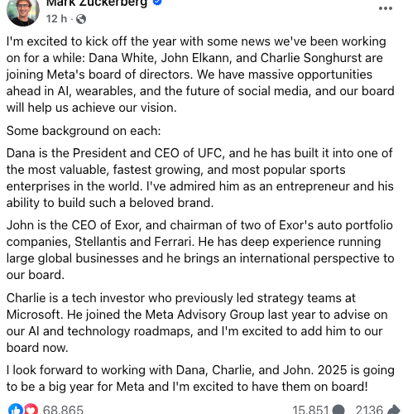This screenshot has height=414, width=403.
Task: Open the three-dot post options menu
Action: (386, 8)
